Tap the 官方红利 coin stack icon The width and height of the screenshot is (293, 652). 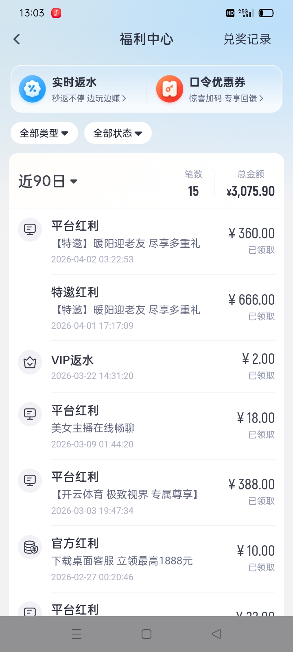[30, 547]
